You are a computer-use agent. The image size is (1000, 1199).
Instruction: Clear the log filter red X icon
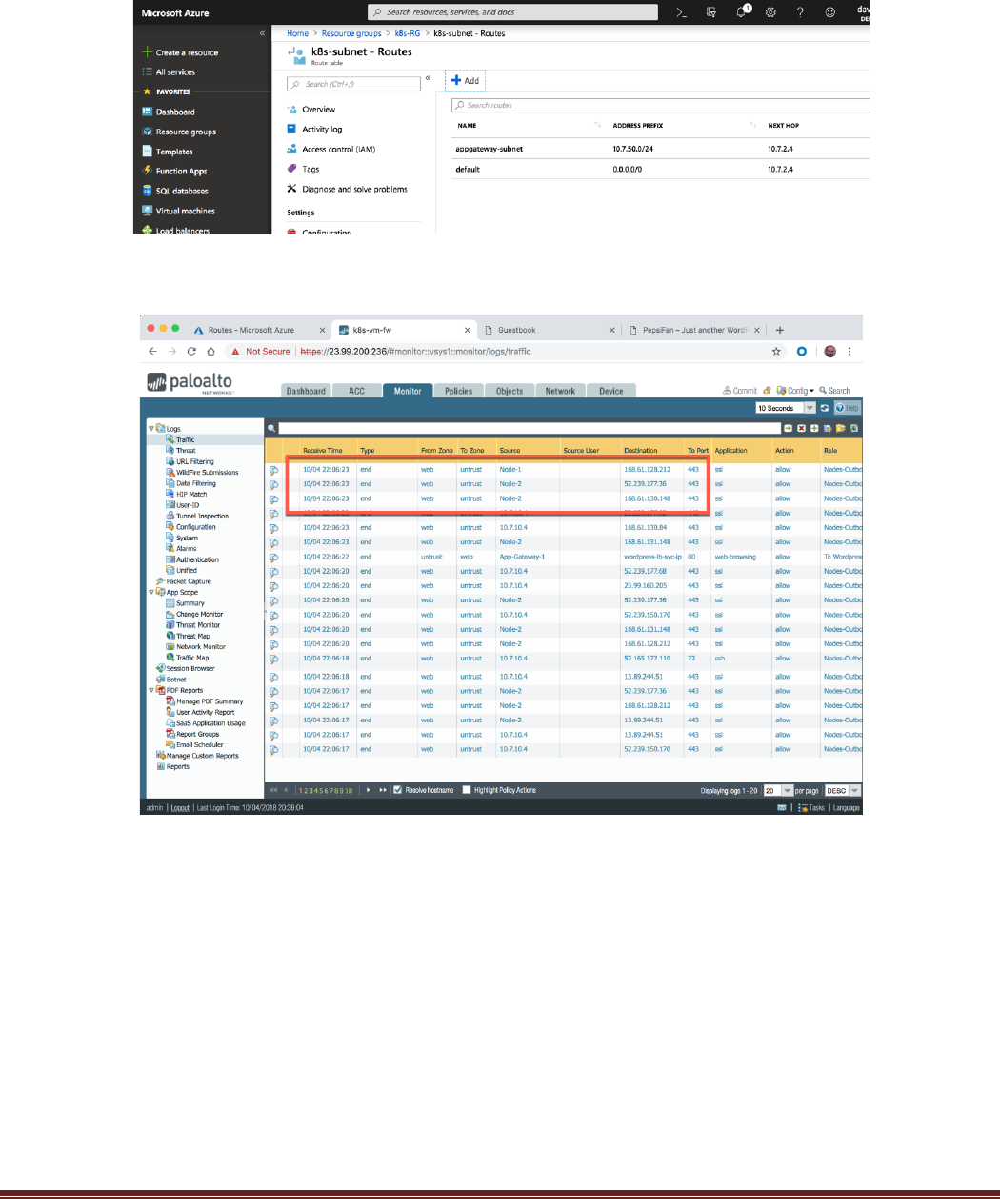point(801,429)
